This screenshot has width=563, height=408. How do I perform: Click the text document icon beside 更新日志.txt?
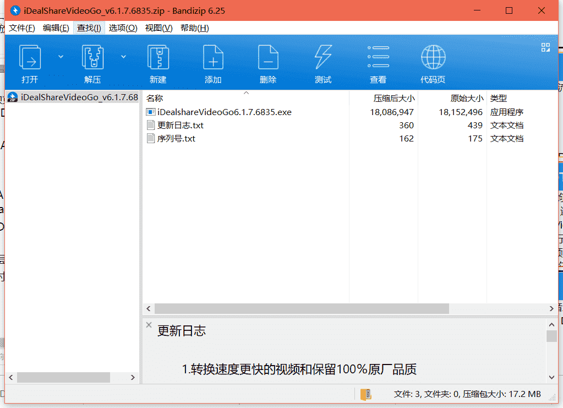151,126
